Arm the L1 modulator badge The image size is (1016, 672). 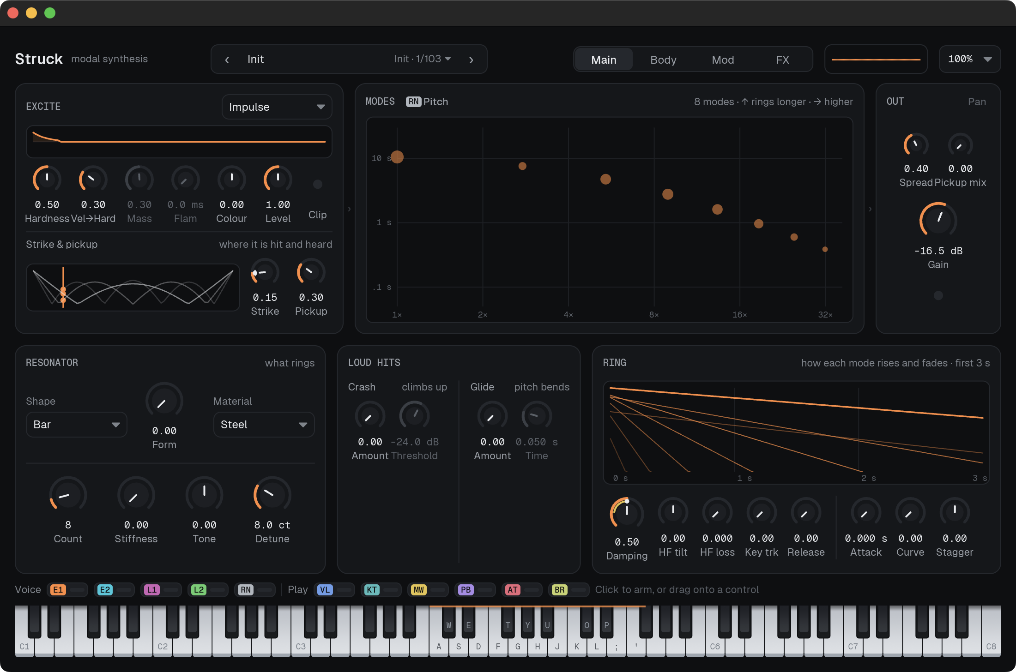point(152,589)
